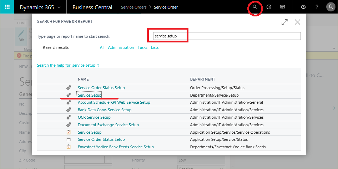This screenshot has height=169, width=338.
Task: Click task icon beside Service Operations row
Action: tap(69, 132)
